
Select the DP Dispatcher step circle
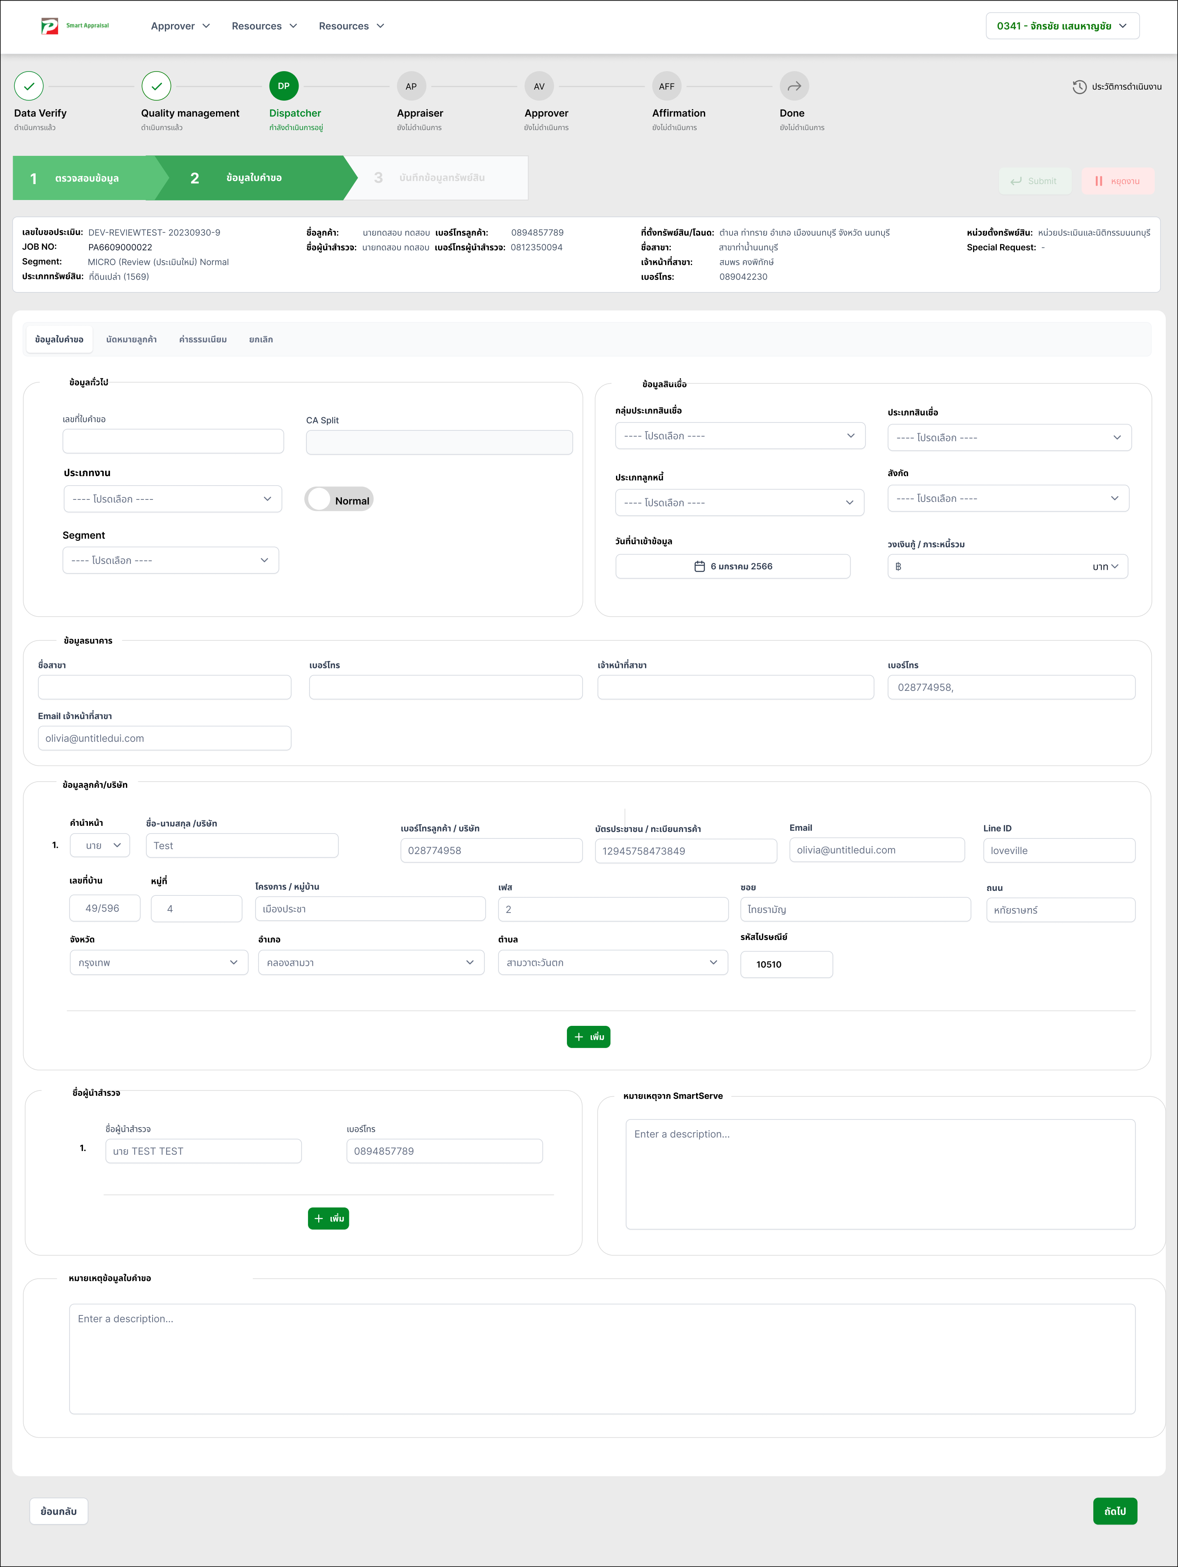pyautogui.click(x=283, y=86)
